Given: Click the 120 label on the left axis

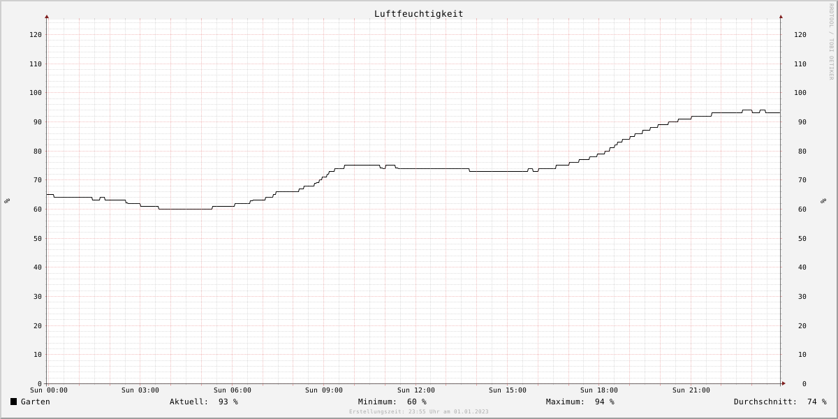Looking at the screenshot, I should [36, 35].
